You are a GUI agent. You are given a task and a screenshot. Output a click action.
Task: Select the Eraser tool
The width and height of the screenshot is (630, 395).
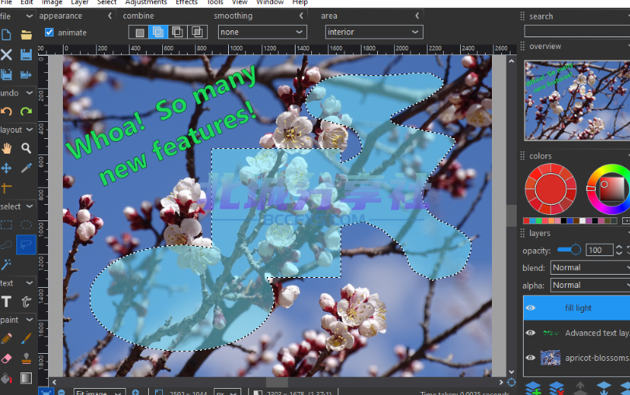[x=6, y=358]
